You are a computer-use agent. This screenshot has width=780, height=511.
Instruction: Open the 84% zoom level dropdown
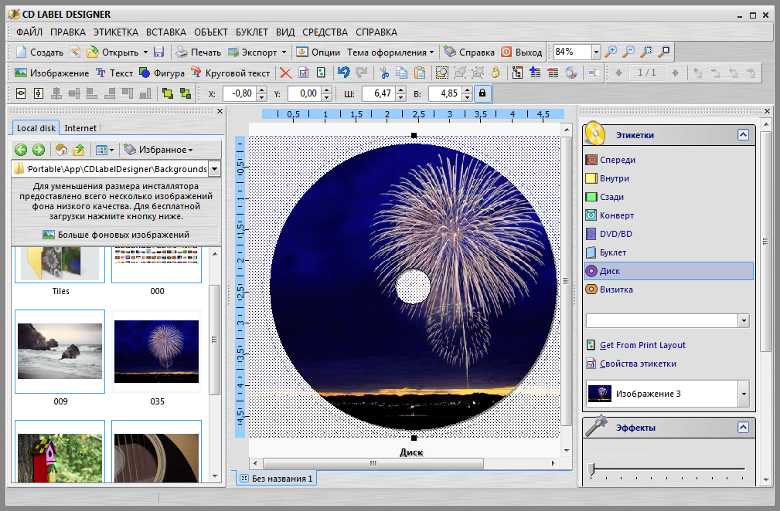point(596,52)
